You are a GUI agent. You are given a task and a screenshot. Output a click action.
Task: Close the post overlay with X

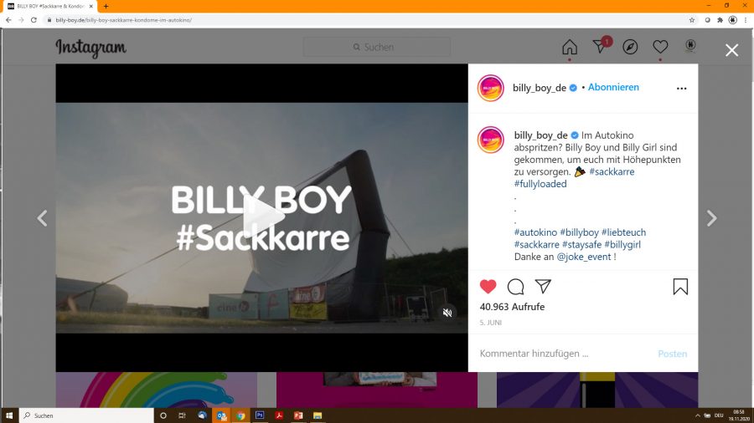731,50
